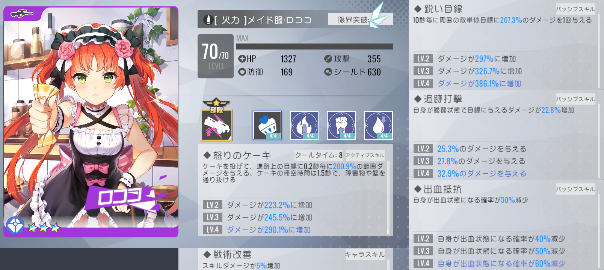Image resolution: width=604 pixels, height=270 pixels.
Task: Click the 追跡打撃 passive skill title
Action: coord(438,99)
